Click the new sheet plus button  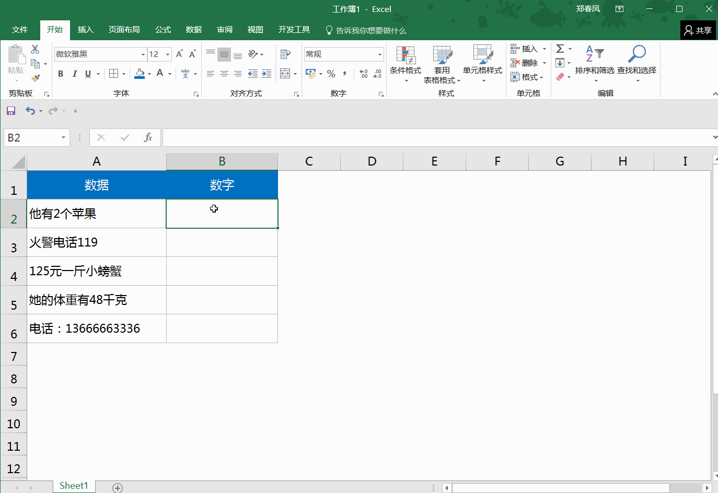point(118,488)
